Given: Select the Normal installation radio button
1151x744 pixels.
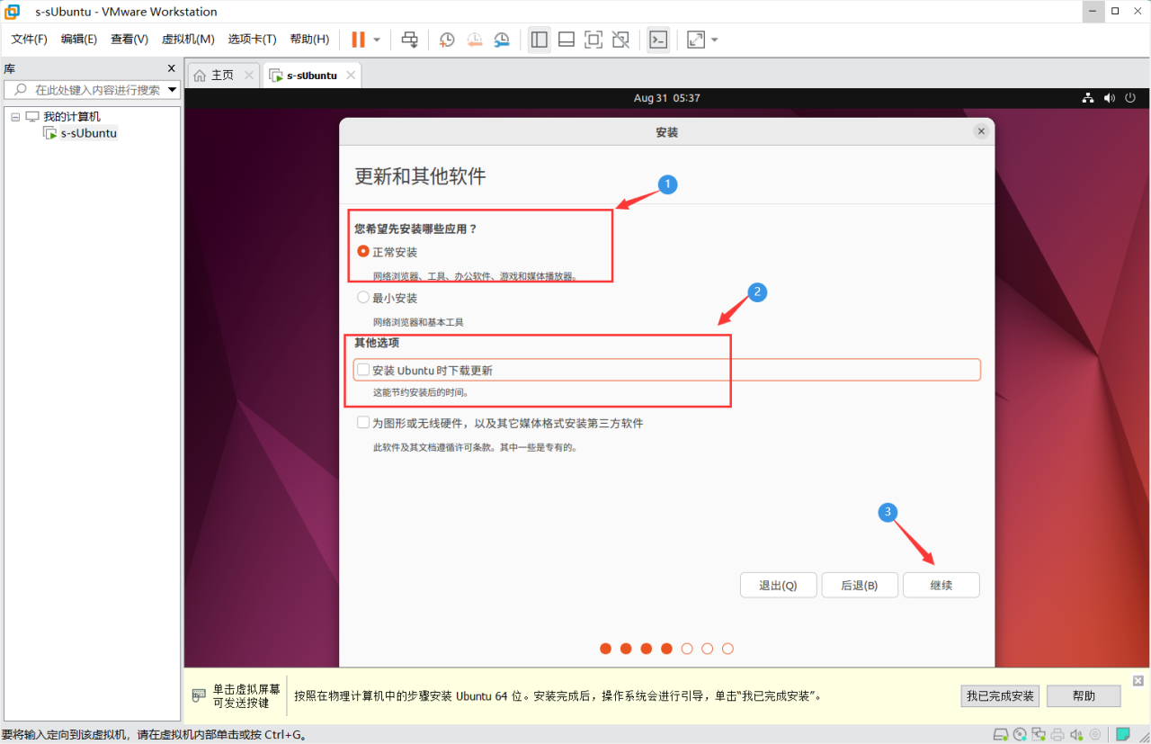Looking at the screenshot, I should click(x=363, y=252).
